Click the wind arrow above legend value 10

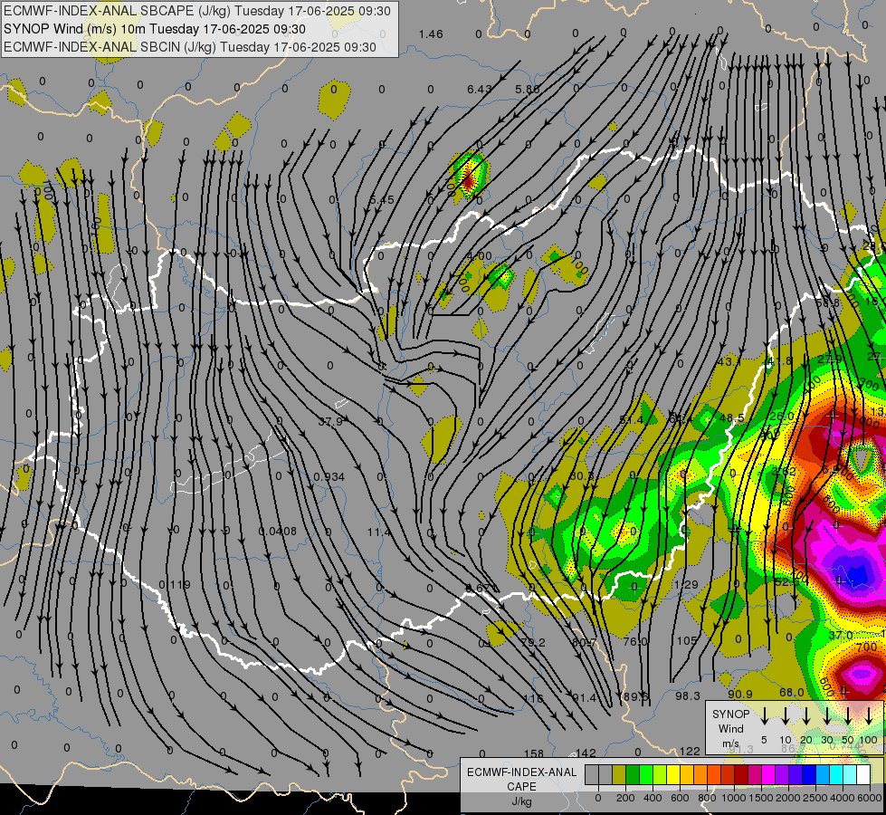(x=786, y=715)
